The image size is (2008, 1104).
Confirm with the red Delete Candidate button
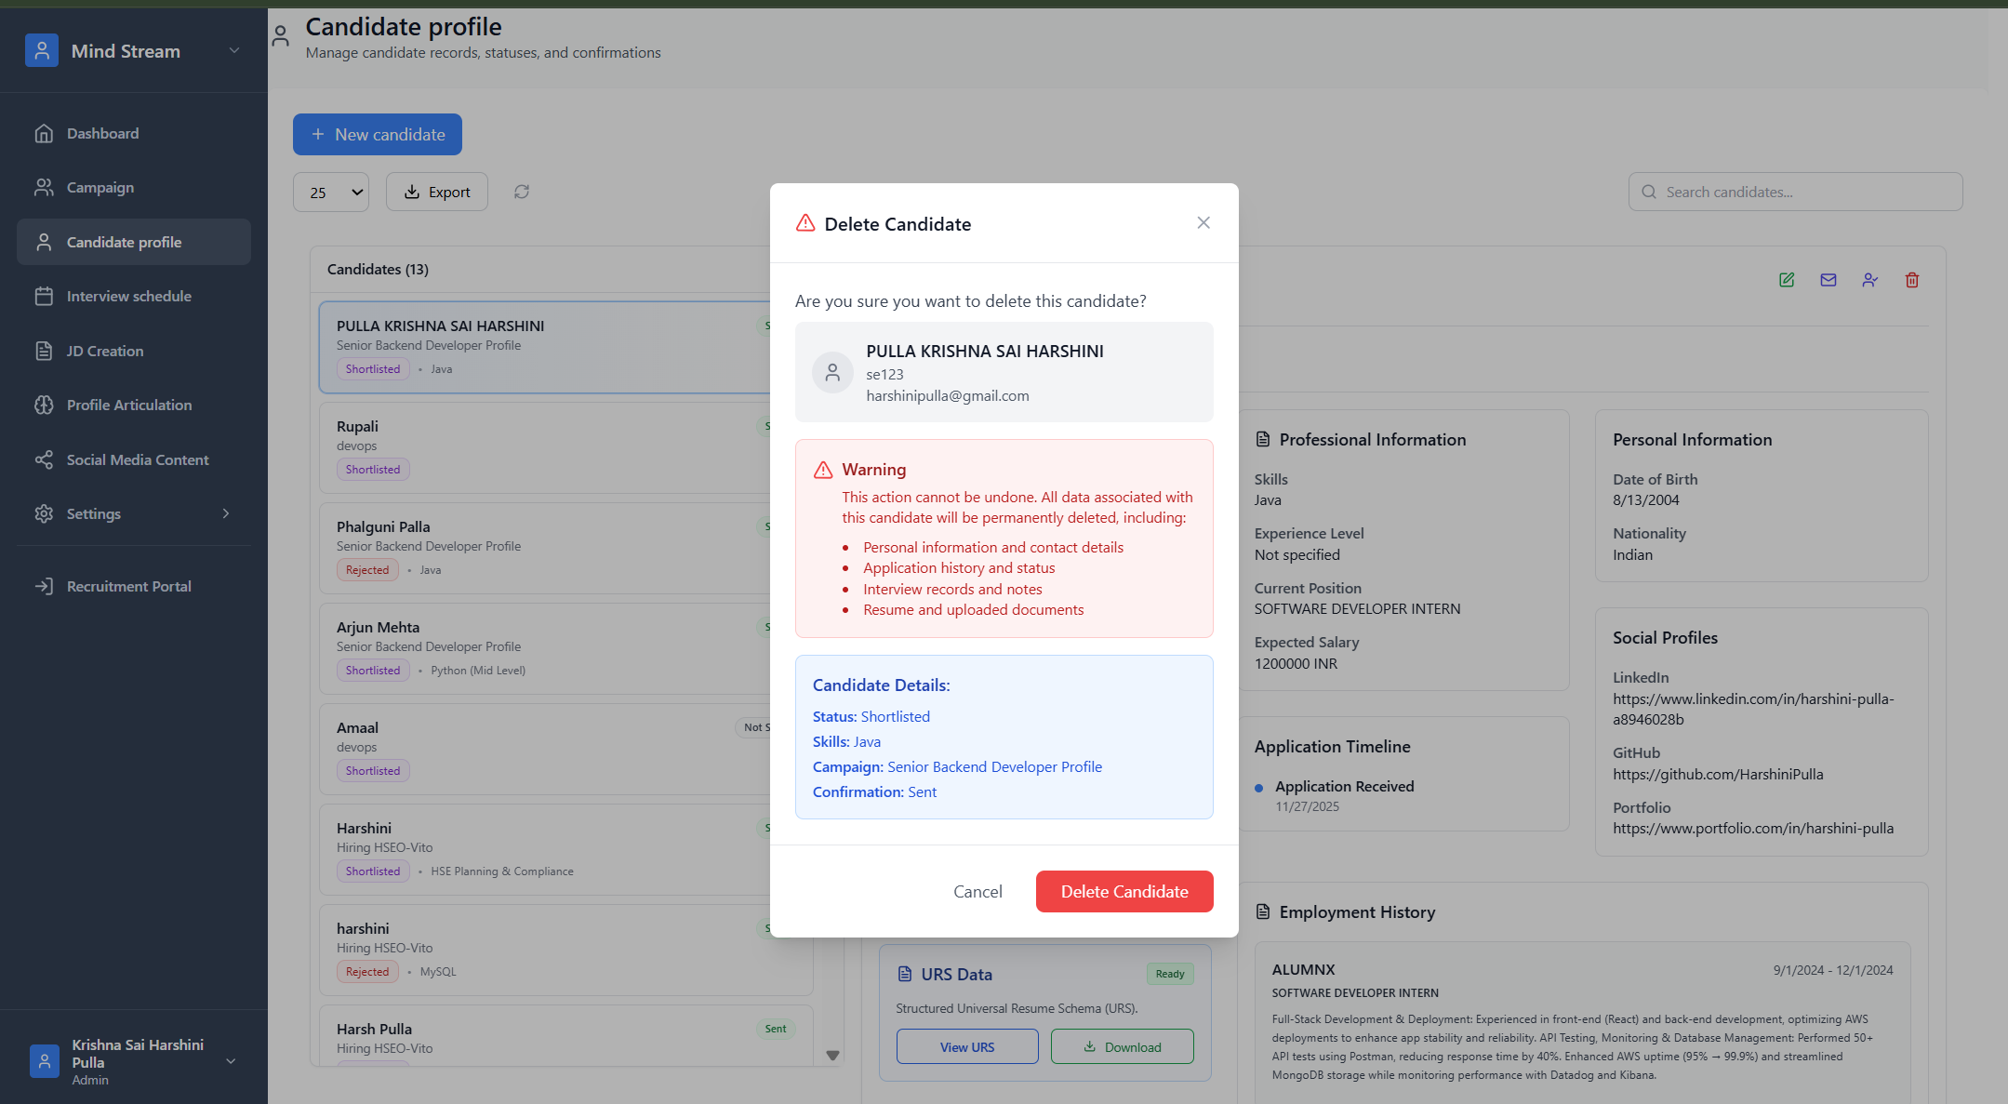tap(1124, 891)
